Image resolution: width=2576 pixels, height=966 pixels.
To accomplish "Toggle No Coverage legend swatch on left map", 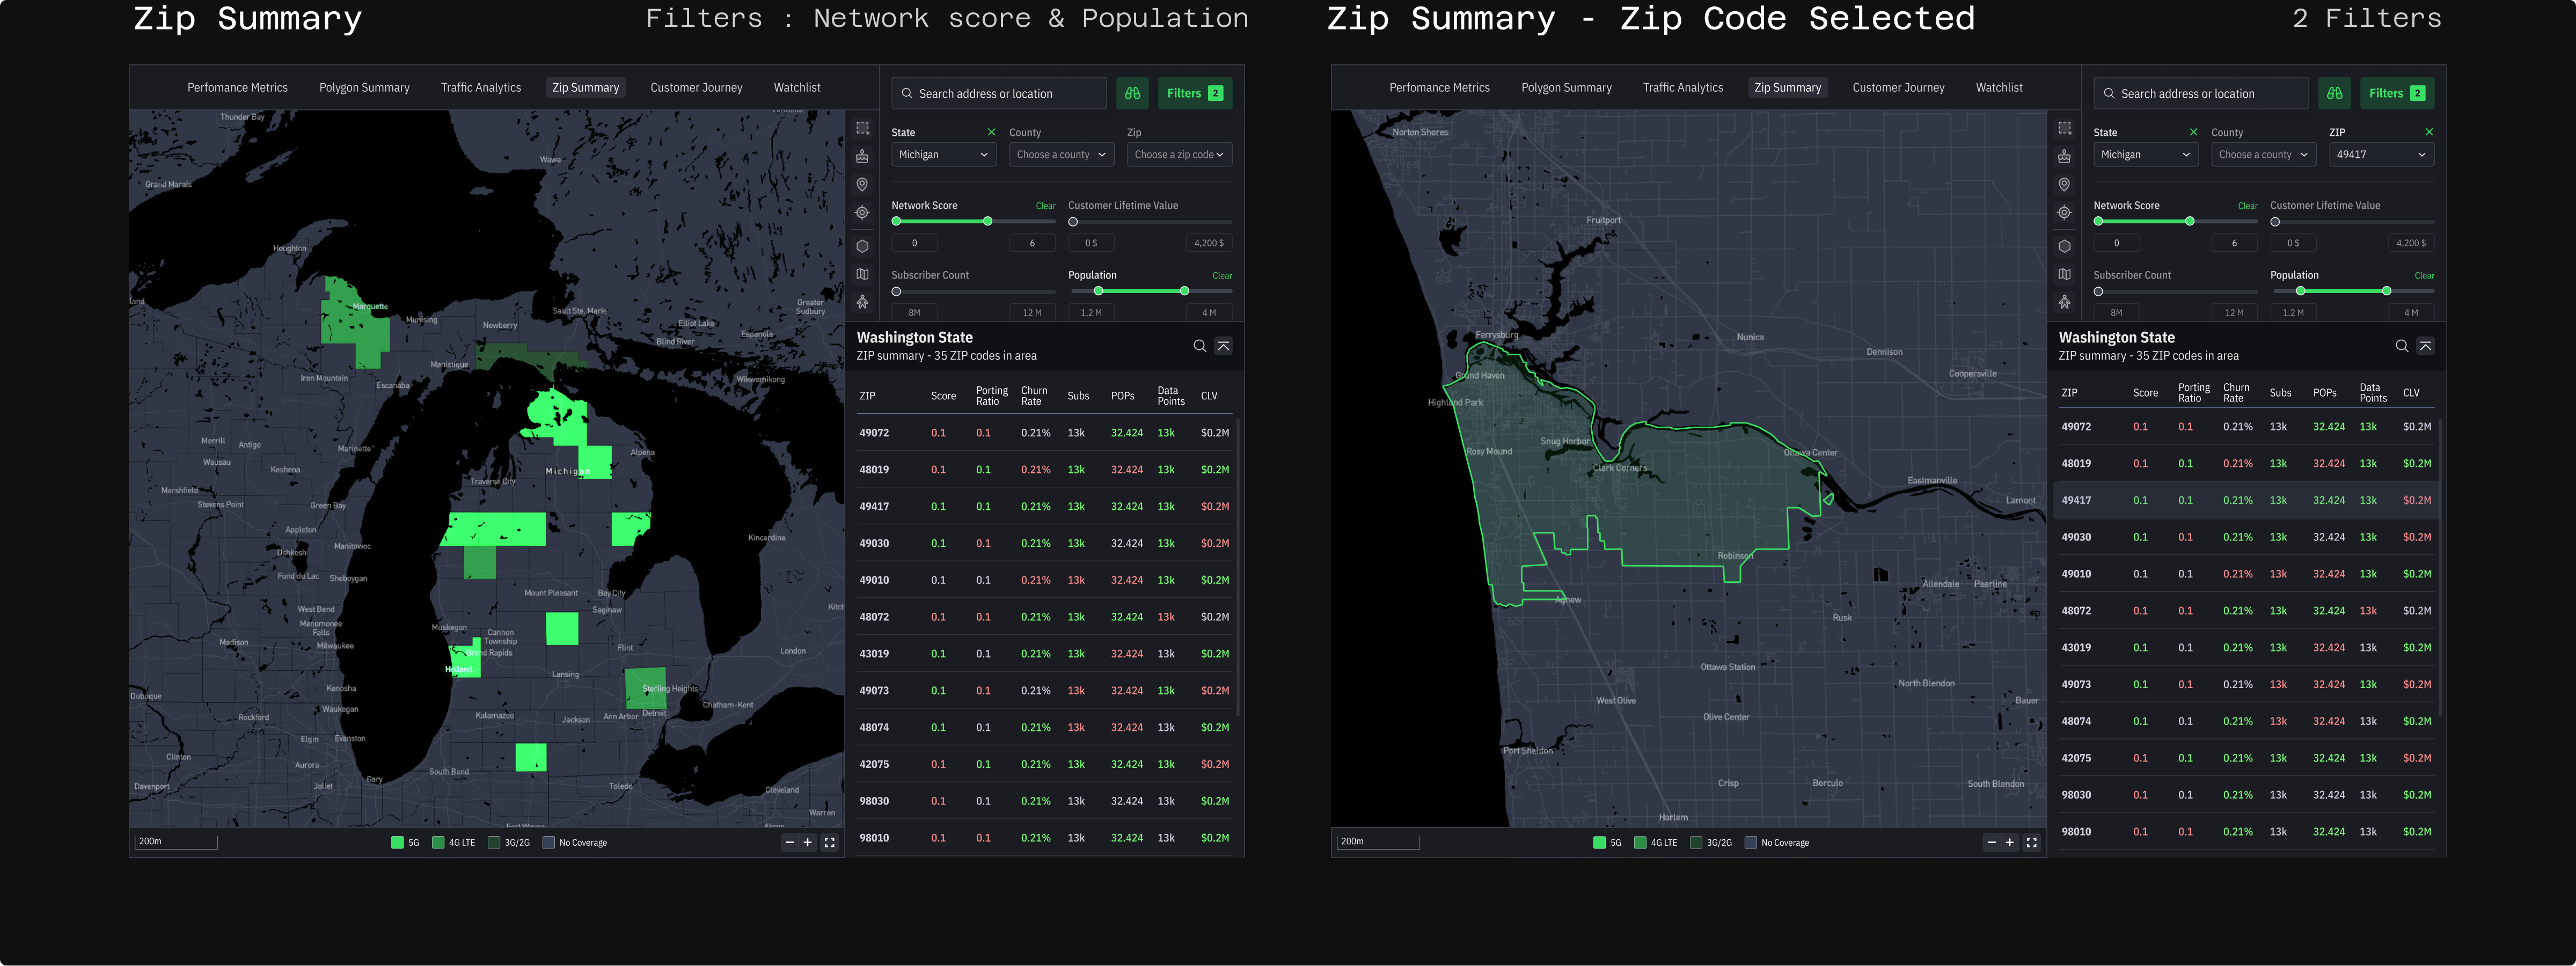I will 548,842.
